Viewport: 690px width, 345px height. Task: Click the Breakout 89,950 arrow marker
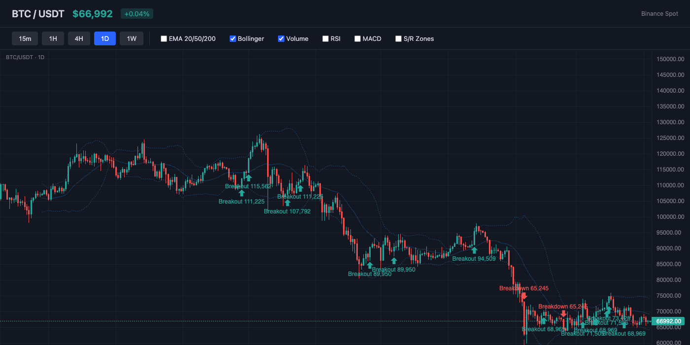370,265
